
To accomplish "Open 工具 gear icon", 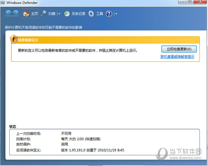I will (91, 14).
